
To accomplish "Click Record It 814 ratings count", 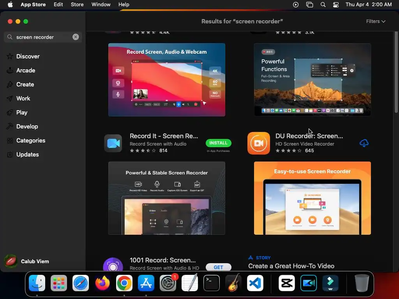I will point(163,151).
